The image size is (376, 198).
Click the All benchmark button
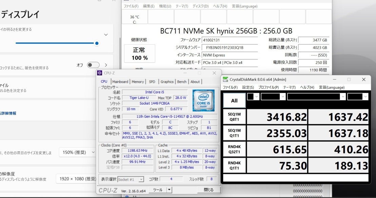click(x=234, y=101)
